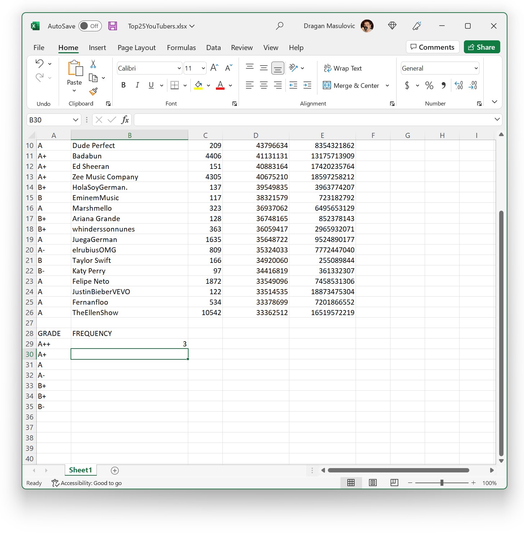The image size is (524, 534).
Task: Apply red font color
Action: point(220,85)
